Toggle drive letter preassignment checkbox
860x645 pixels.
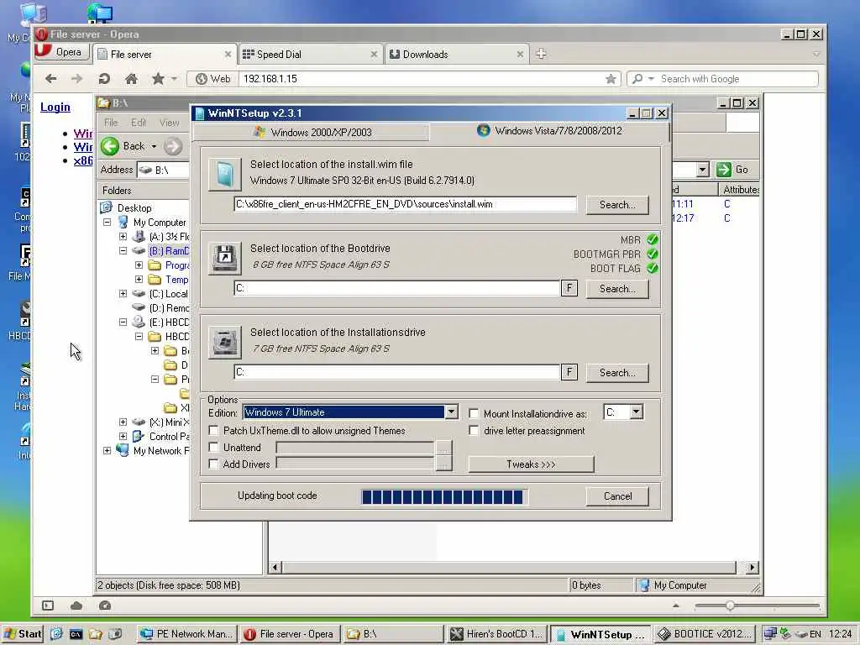(x=474, y=431)
